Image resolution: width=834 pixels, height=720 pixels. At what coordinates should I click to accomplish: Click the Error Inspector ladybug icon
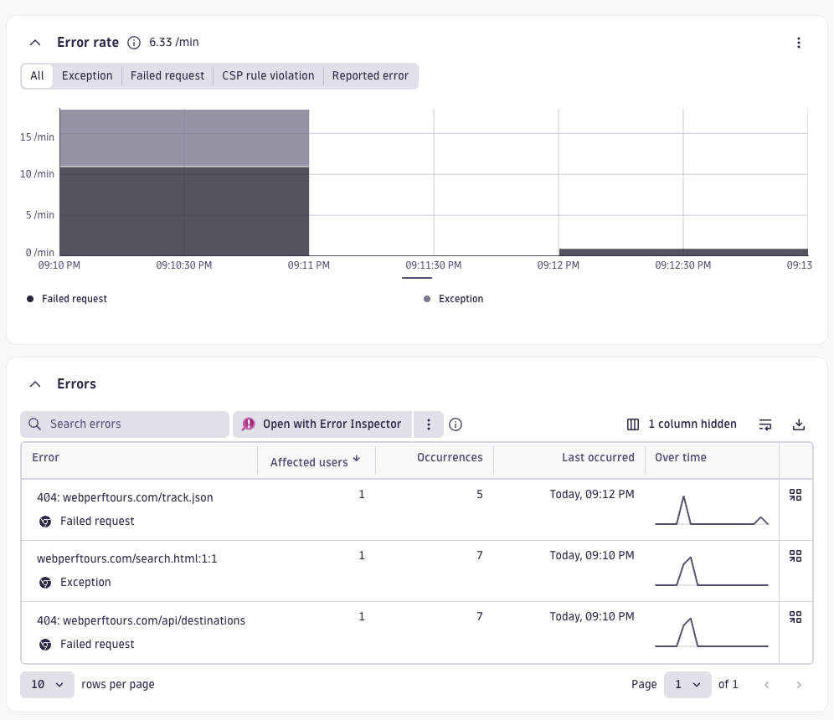pyautogui.click(x=249, y=424)
